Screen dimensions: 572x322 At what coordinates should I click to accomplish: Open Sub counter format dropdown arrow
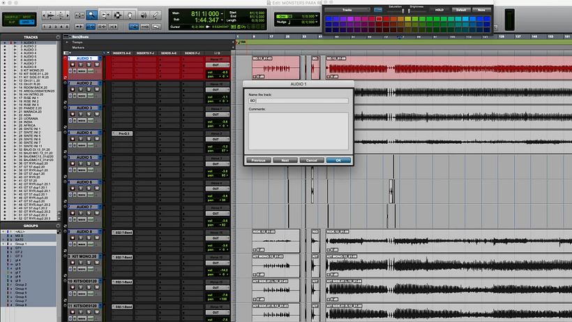click(222, 20)
